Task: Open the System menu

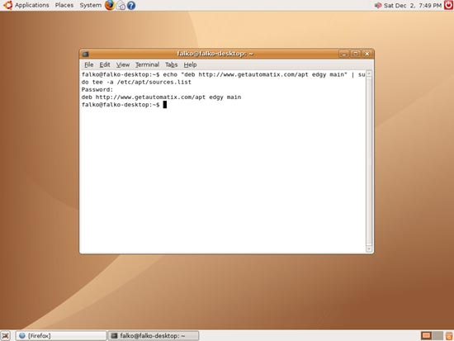Action: (x=91, y=5)
